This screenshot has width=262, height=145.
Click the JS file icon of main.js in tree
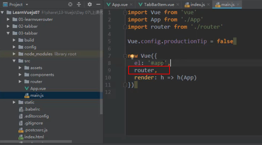(27, 96)
